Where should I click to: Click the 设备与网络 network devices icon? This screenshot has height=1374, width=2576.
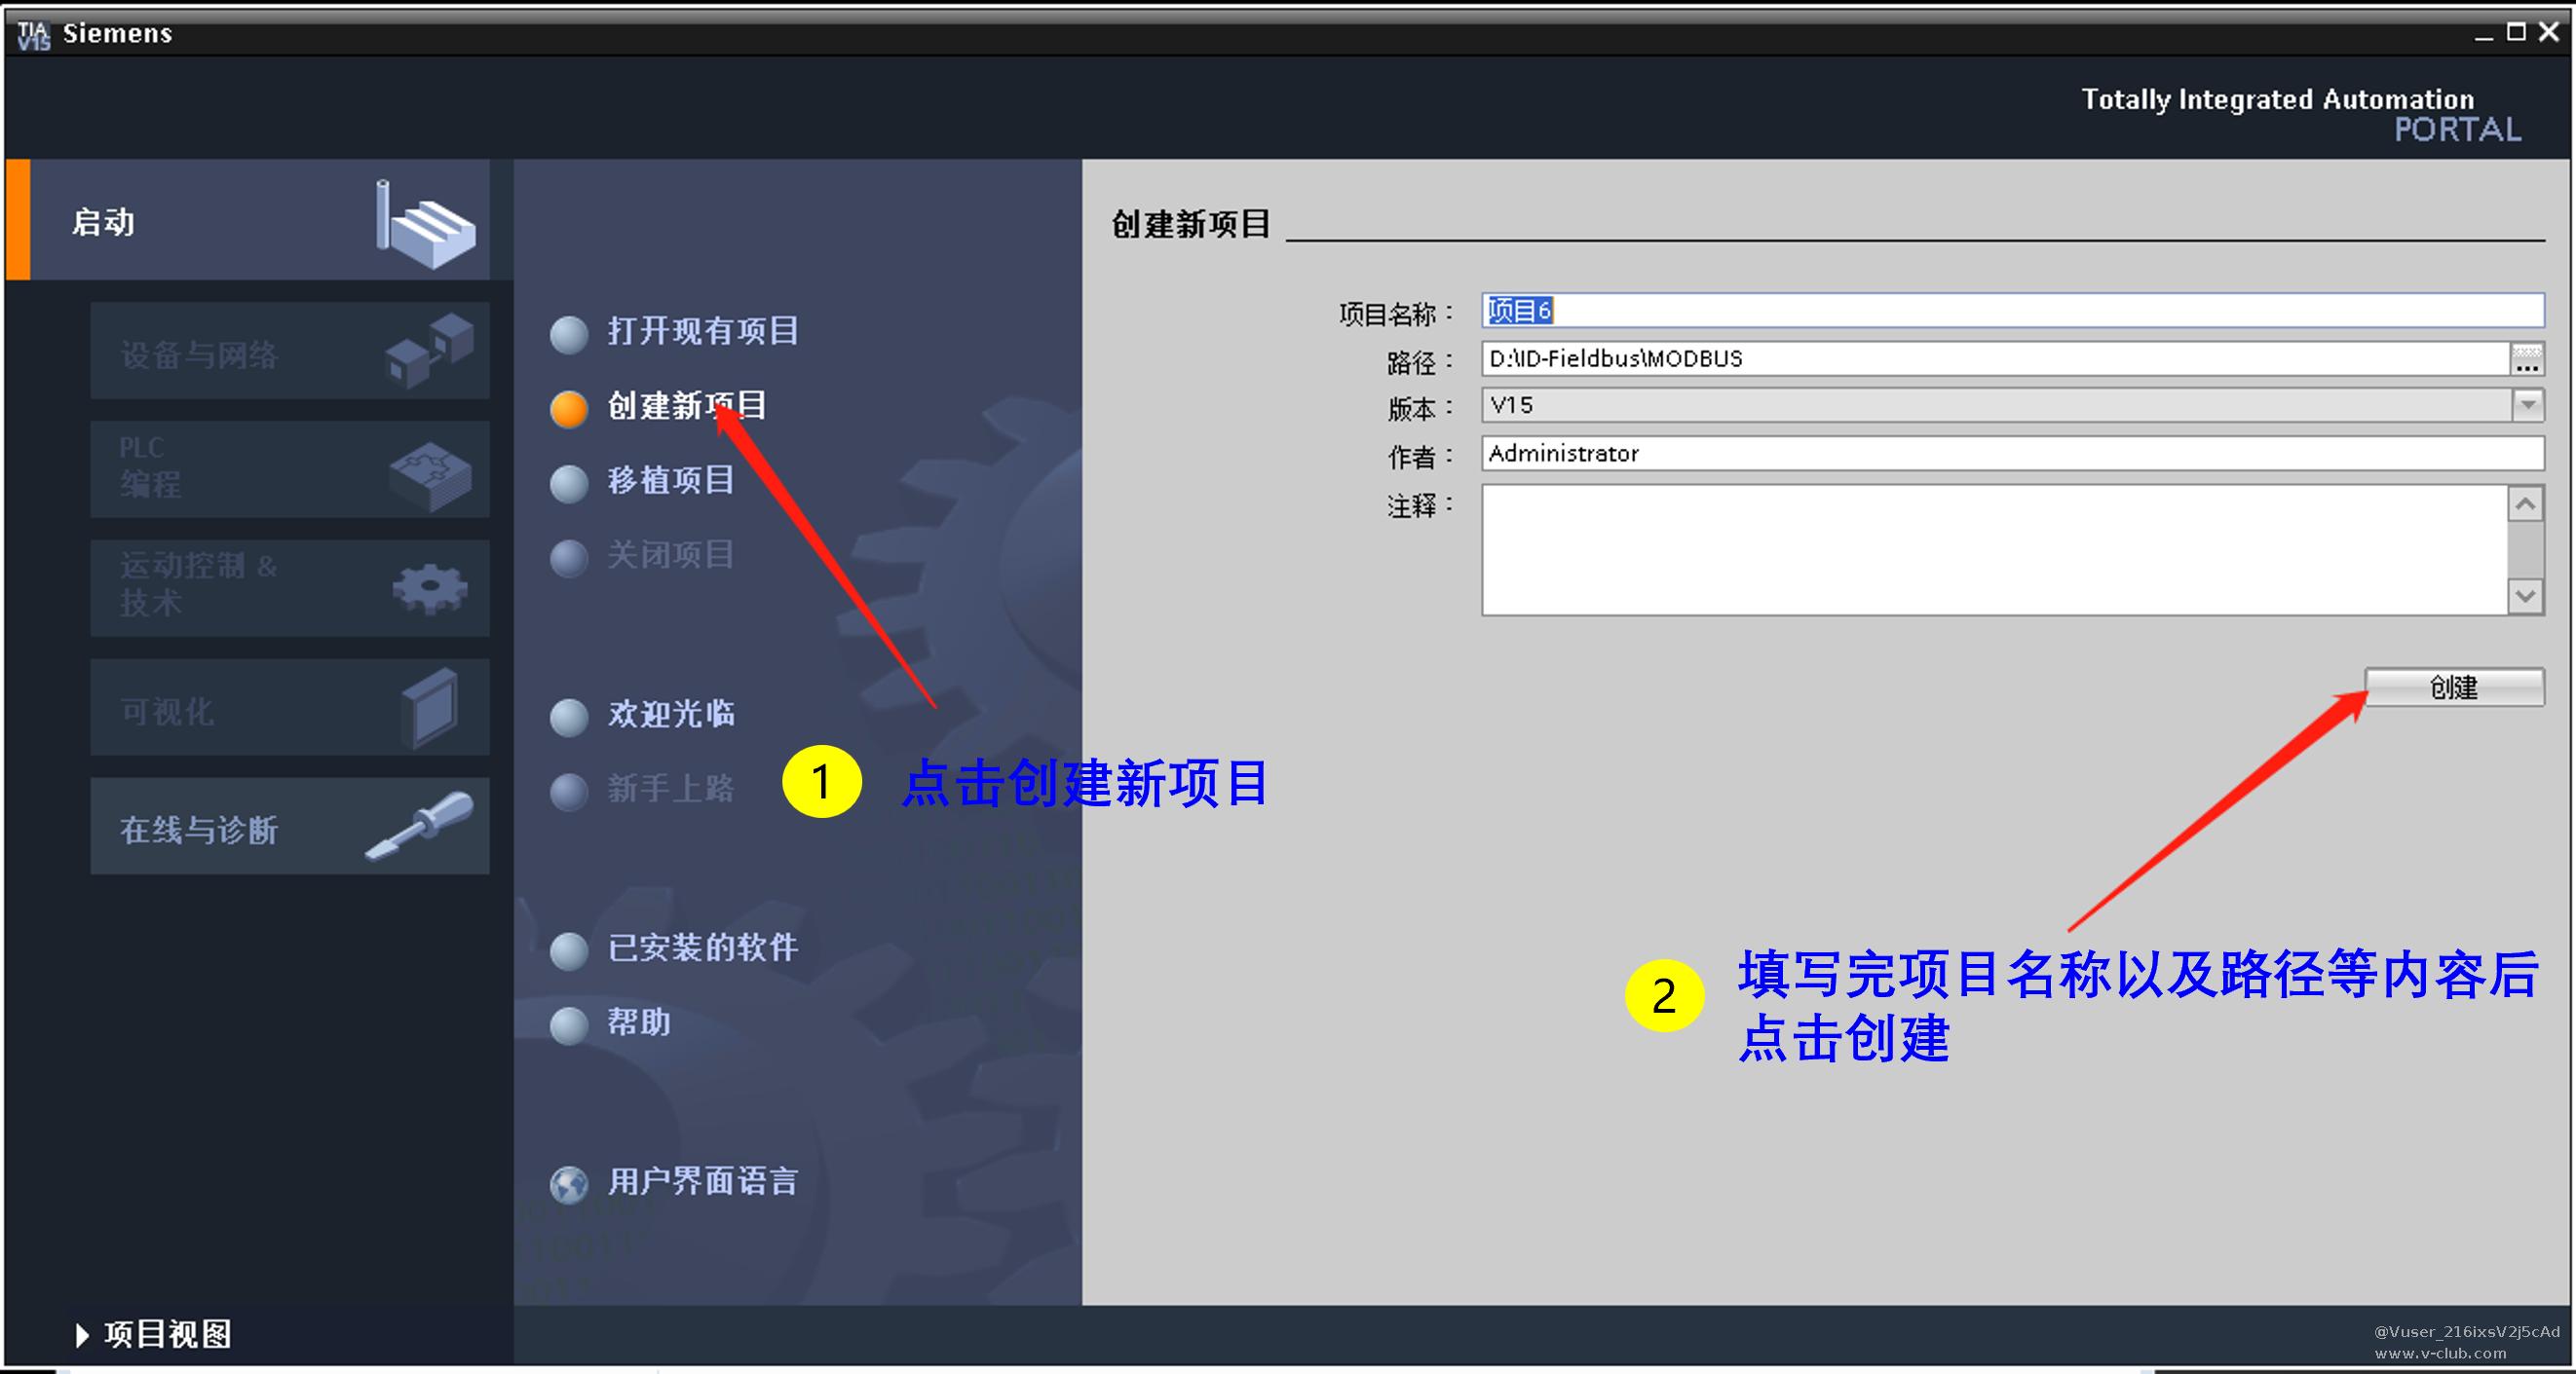click(430, 350)
